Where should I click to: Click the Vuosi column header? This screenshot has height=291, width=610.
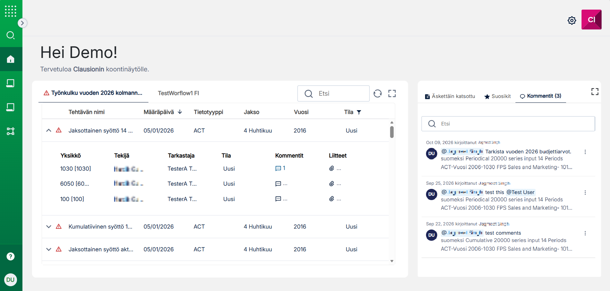[301, 112]
